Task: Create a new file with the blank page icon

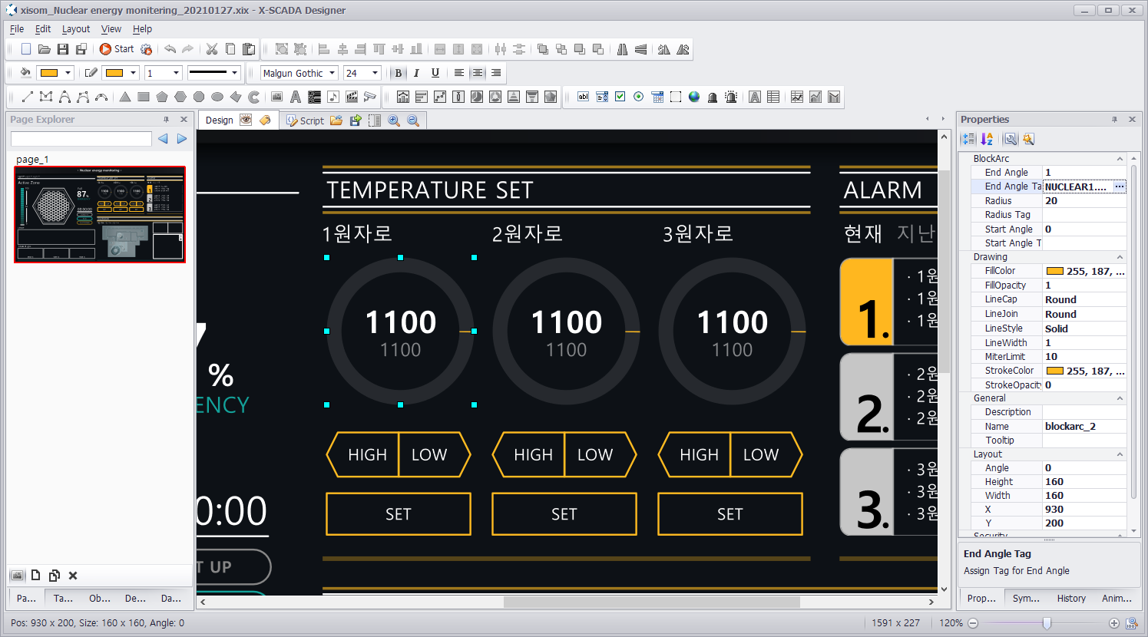Action: (26, 49)
